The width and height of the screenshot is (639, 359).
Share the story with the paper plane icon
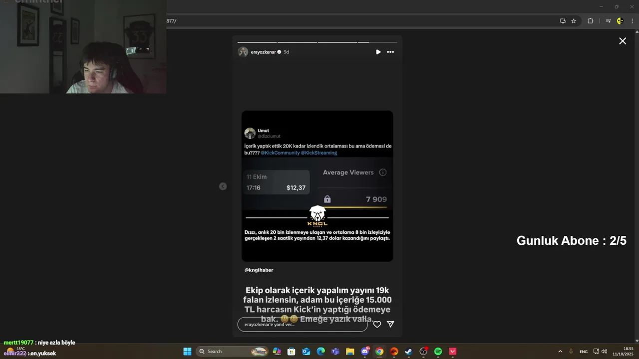[390, 324]
